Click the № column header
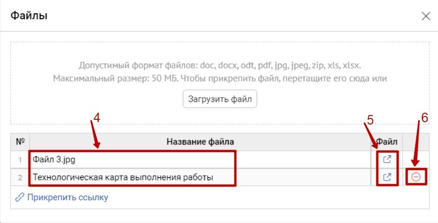The width and height of the screenshot is (438, 223). [x=20, y=142]
